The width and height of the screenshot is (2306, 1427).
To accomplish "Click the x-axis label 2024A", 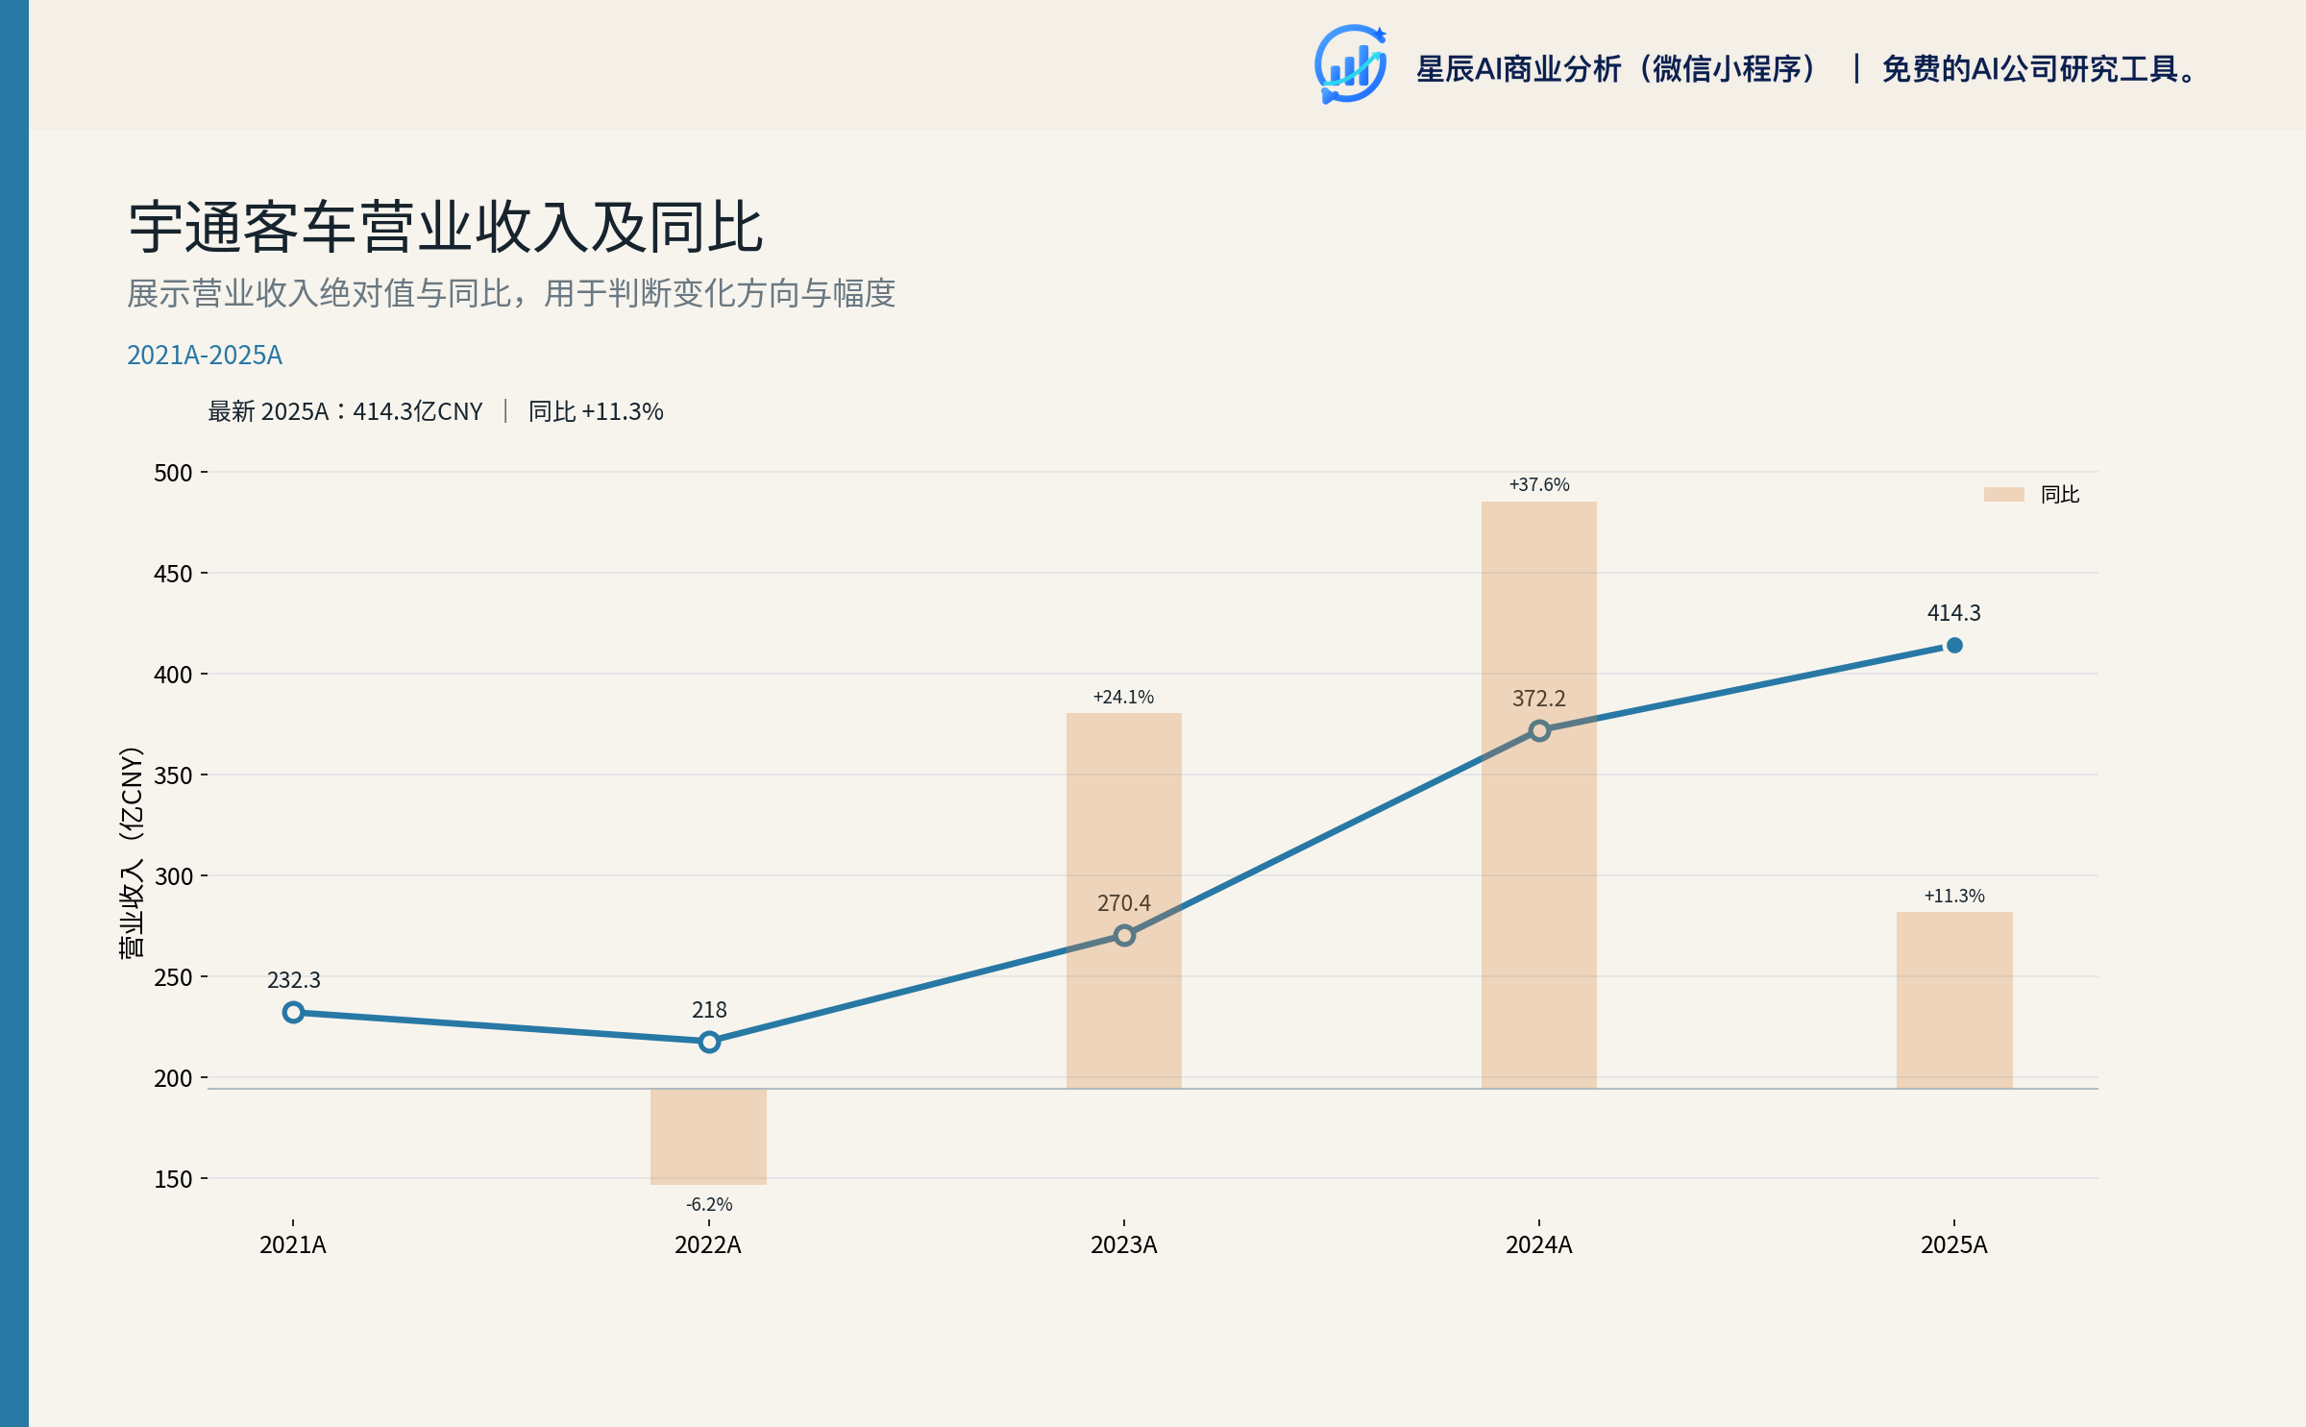I will [1539, 1245].
